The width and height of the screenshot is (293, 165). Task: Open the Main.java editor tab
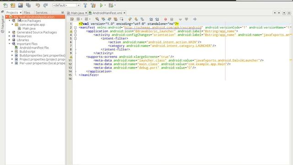tap(77, 13)
